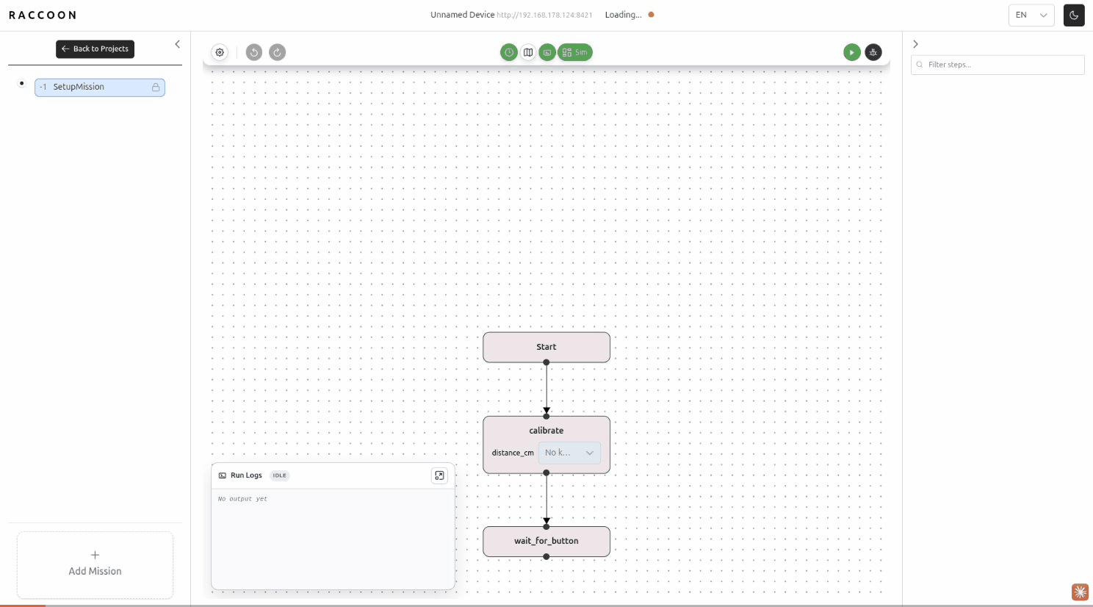Redo the last graph change
1093x607 pixels.
point(278,52)
